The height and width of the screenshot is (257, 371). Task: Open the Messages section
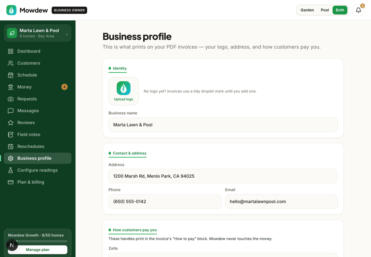(38, 111)
